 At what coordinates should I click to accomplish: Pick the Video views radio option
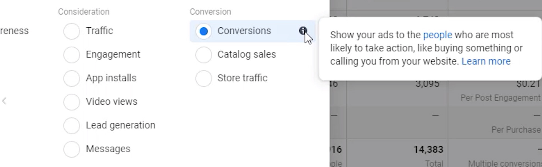72,102
